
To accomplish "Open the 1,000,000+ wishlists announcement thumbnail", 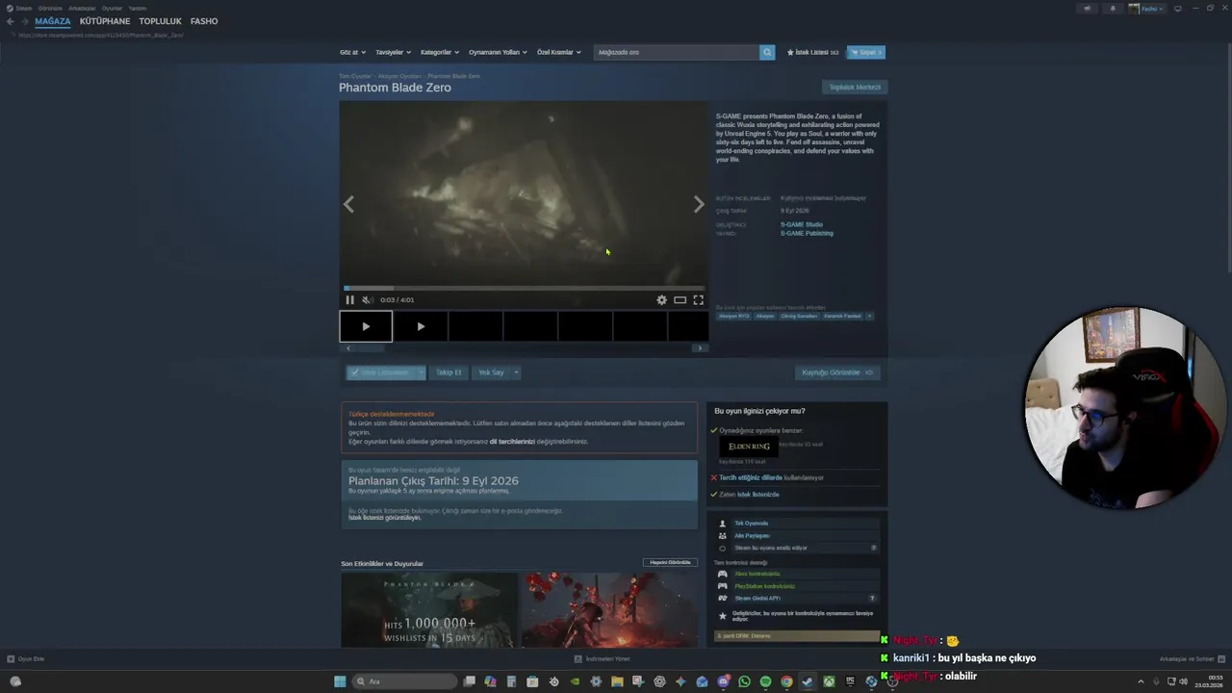I will (429, 610).
